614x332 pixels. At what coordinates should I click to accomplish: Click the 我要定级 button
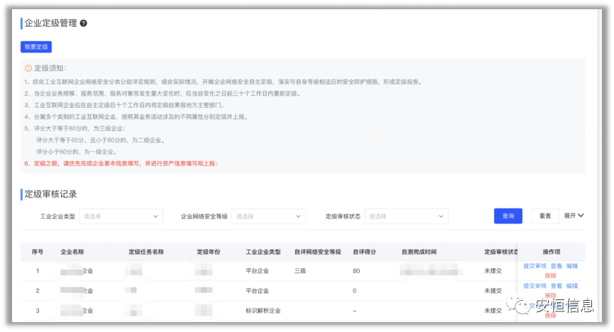coord(36,47)
